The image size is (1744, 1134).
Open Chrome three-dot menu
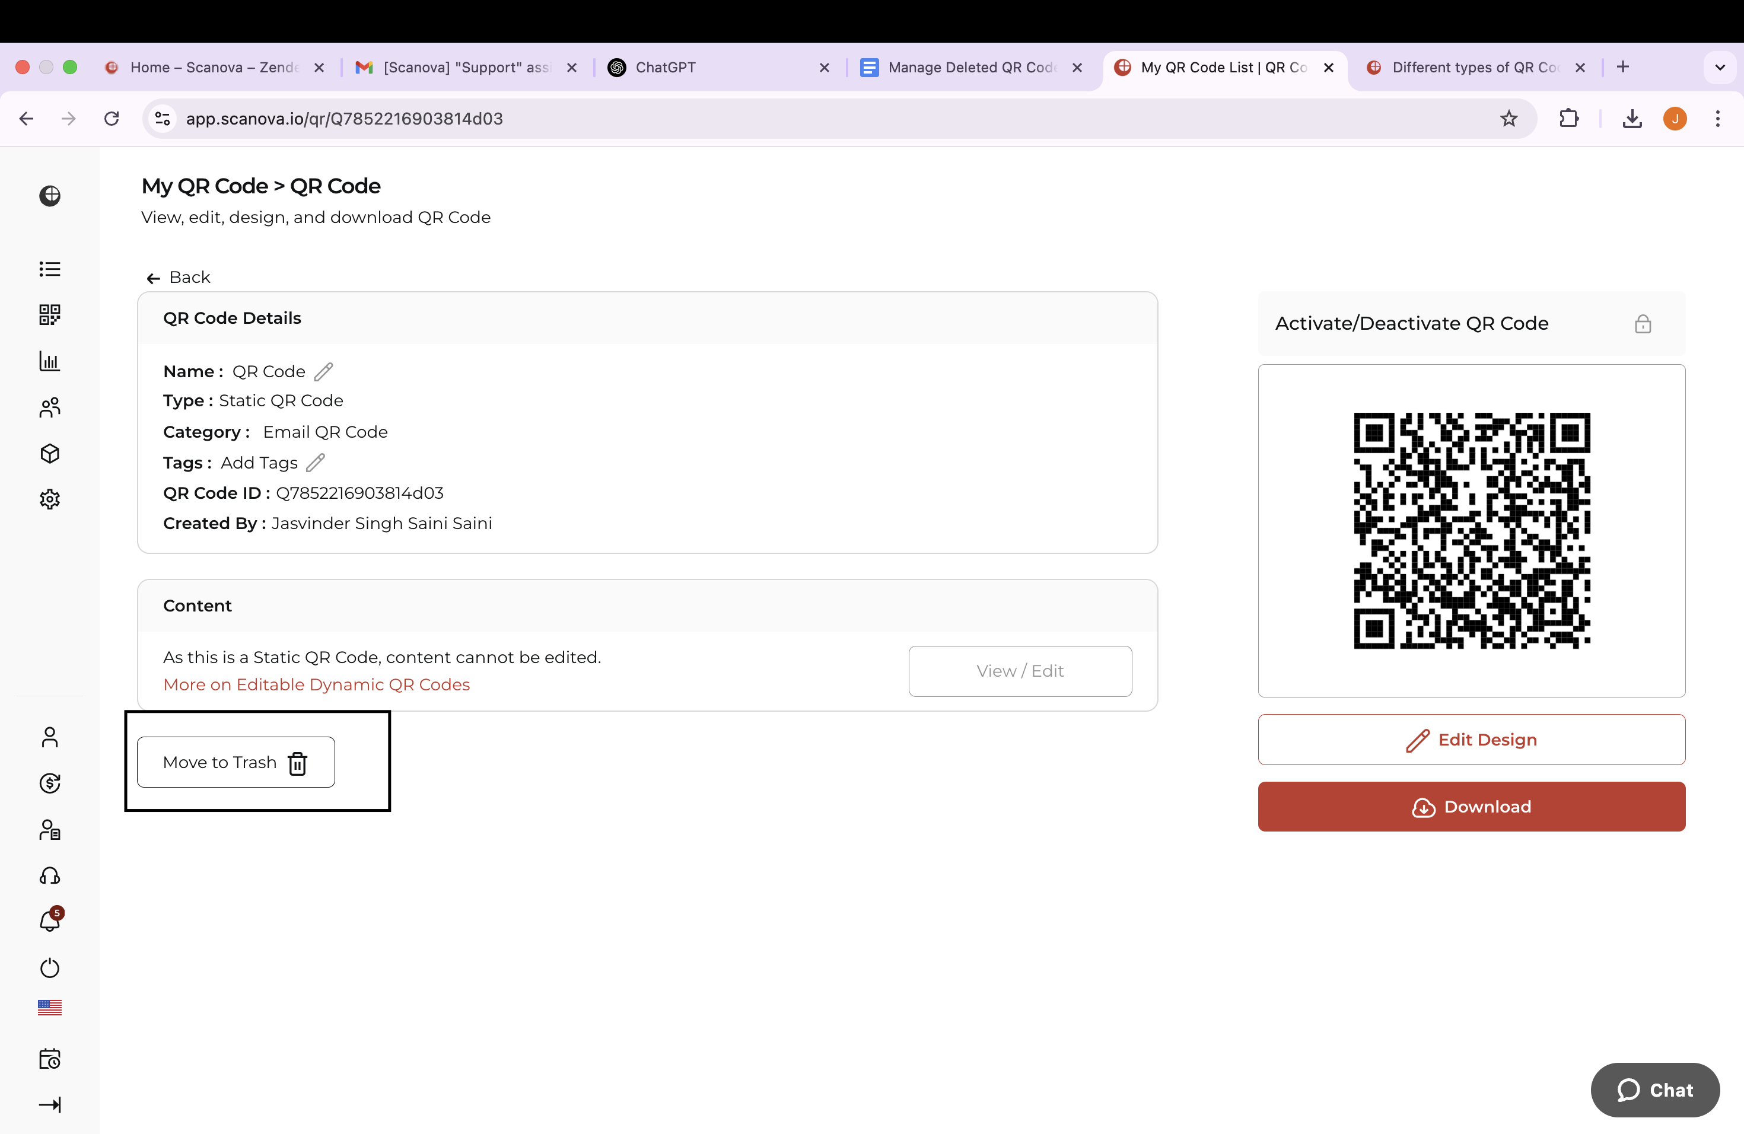click(1718, 119)
